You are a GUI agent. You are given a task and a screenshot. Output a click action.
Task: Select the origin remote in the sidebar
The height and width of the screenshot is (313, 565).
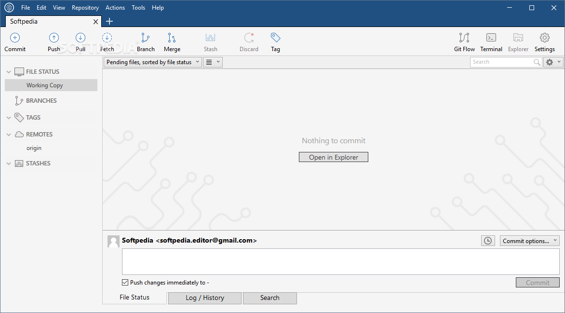point(34,148)
